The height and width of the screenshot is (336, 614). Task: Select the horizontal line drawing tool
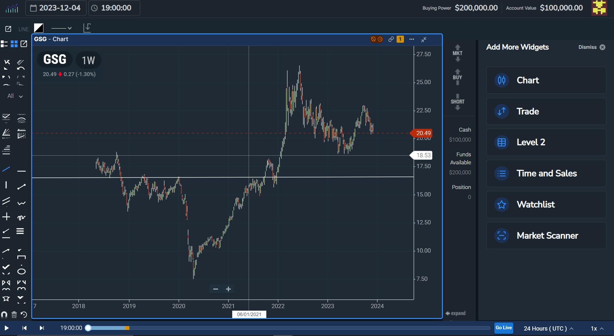(21, 171)
